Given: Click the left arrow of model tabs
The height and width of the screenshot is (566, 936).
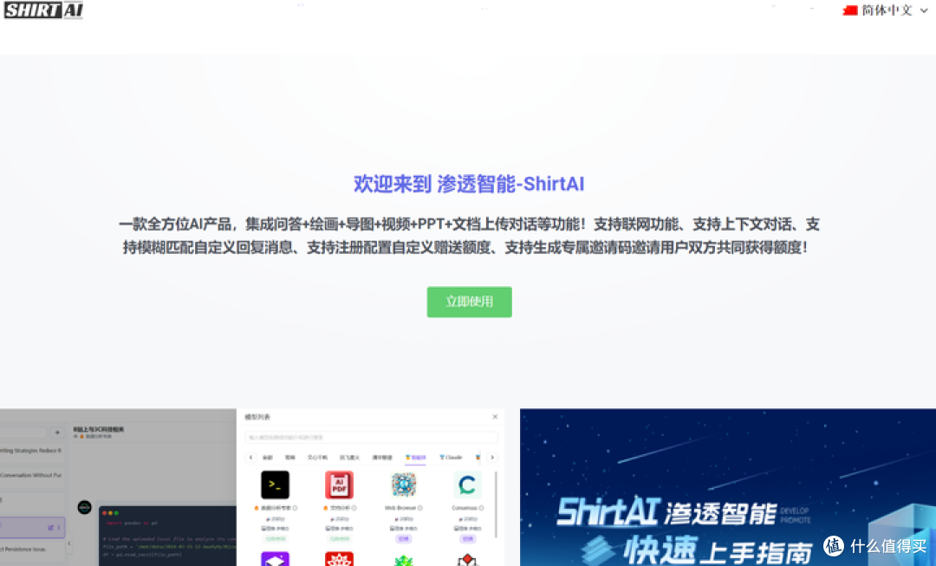Looking at the screenshot, I should [250, 458].
